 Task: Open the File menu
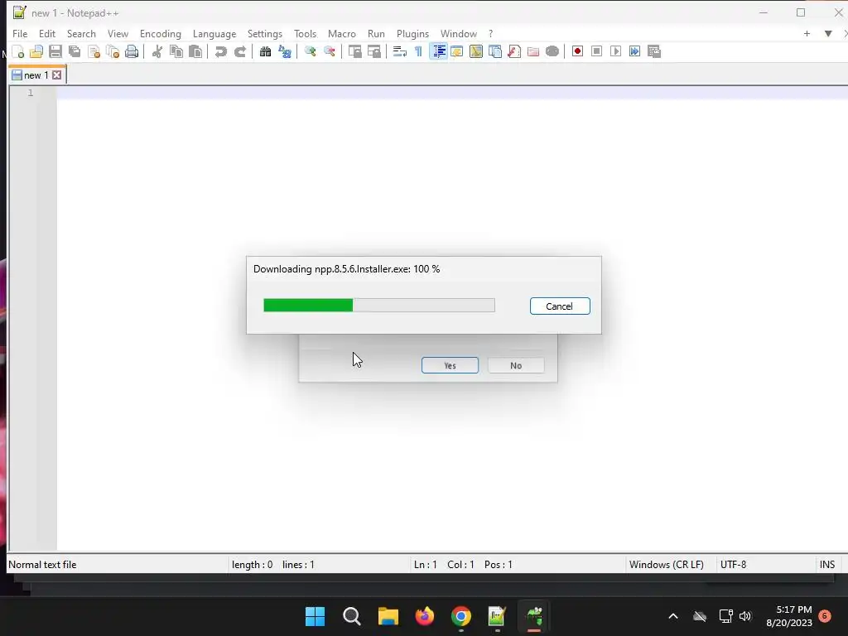20,33
